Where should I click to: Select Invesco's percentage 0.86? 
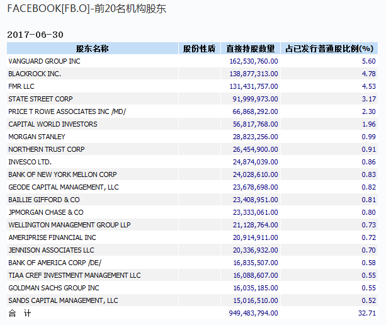click(368, 162)
